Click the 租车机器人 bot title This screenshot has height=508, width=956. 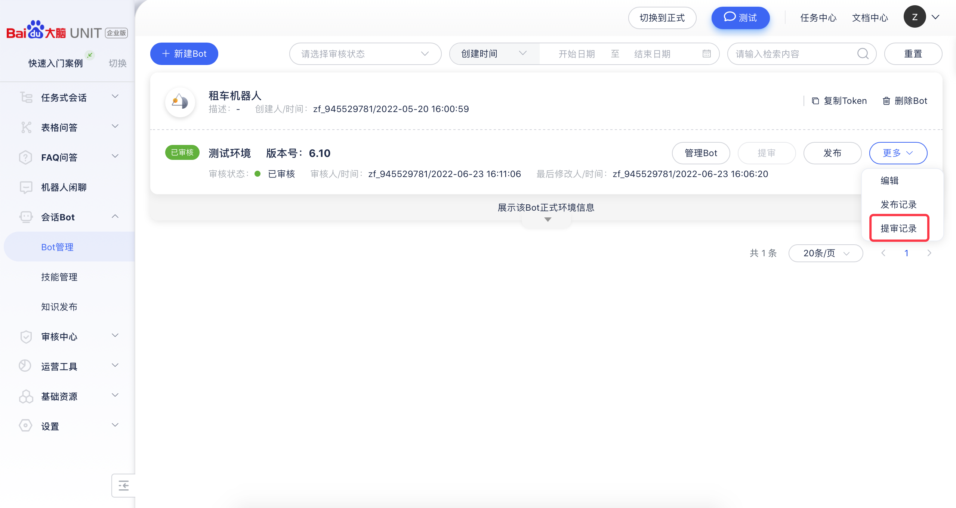click(x=235, y=96)
